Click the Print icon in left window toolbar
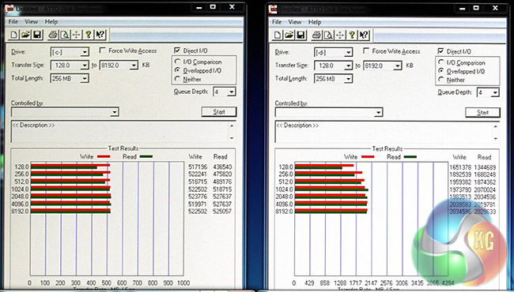514x292 pixels. [53, 35]
